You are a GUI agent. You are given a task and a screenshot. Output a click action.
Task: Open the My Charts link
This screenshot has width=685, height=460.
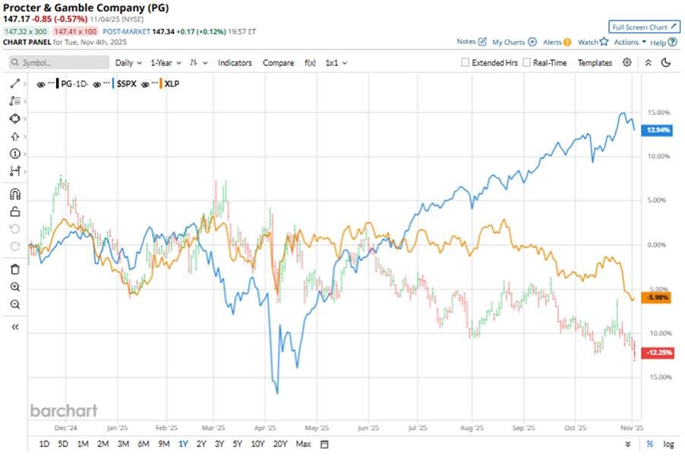(x=514, y=43)
